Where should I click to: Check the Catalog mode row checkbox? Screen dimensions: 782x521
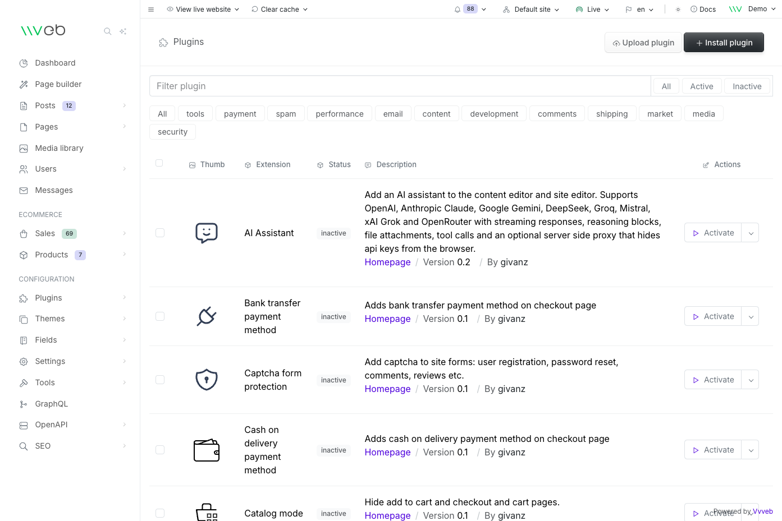pyautogui.click(x=160, y=513)
